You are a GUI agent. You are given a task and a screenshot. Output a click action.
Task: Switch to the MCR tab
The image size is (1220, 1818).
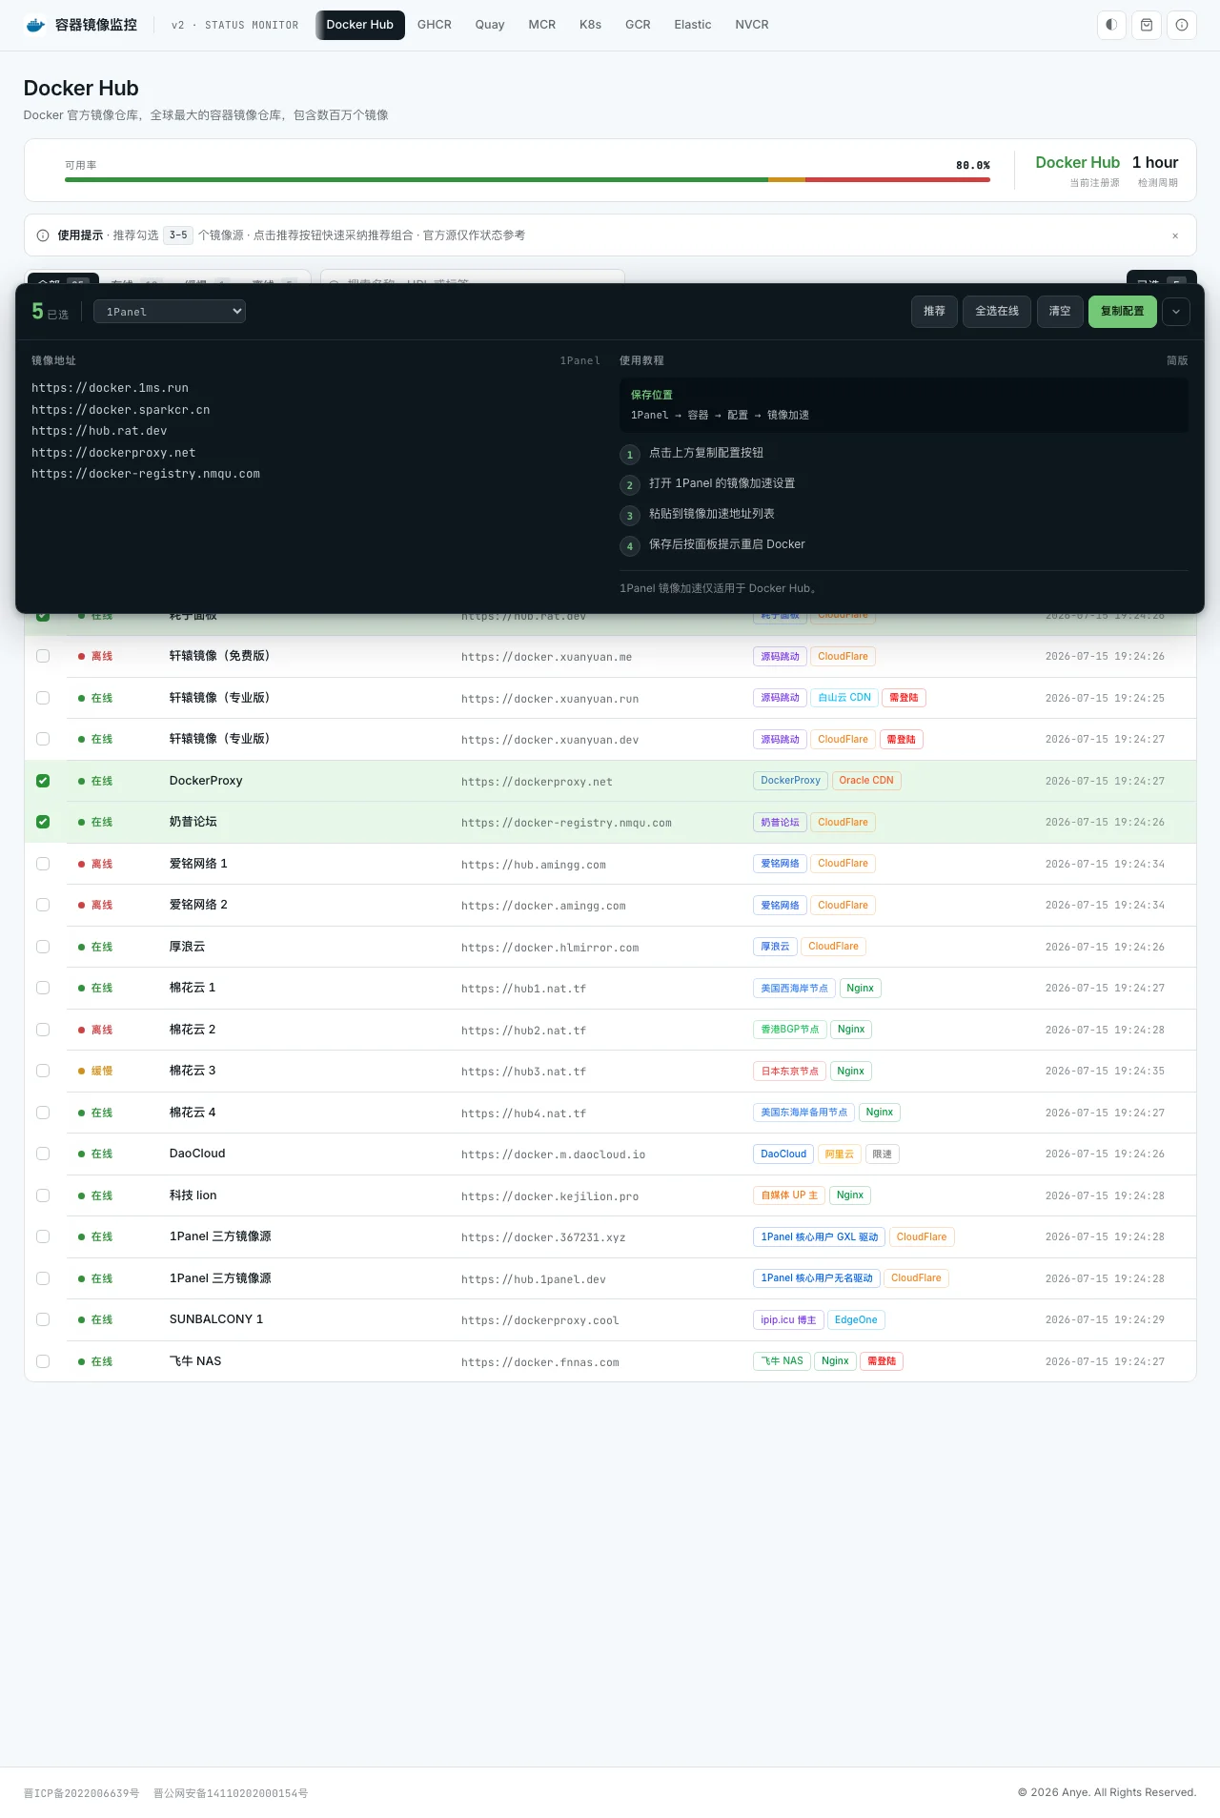[542, 25]
